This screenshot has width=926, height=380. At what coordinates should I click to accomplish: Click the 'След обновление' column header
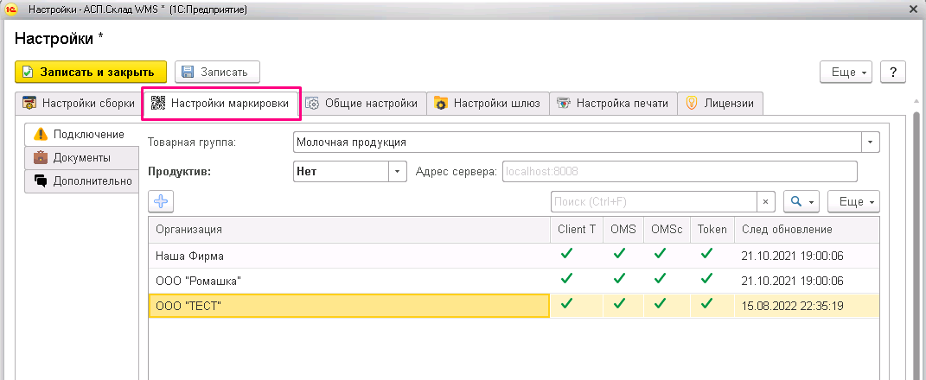pos(807,230)
